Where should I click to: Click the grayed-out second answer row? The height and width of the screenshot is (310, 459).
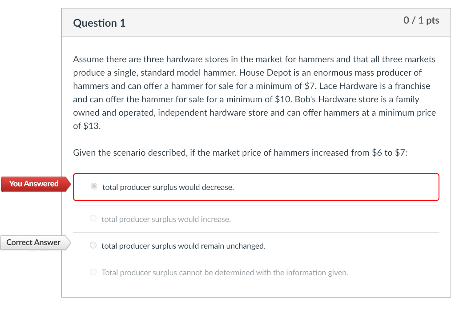256,218
